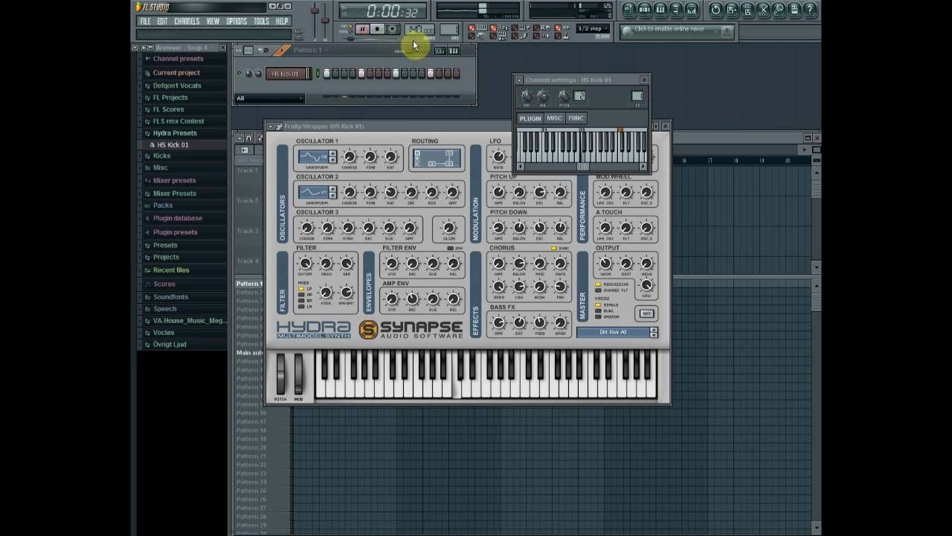This screenshot has width=952, height=536.
Task: Click the magnifier shortcut icon in toolbar
Action: coord(779,10)
